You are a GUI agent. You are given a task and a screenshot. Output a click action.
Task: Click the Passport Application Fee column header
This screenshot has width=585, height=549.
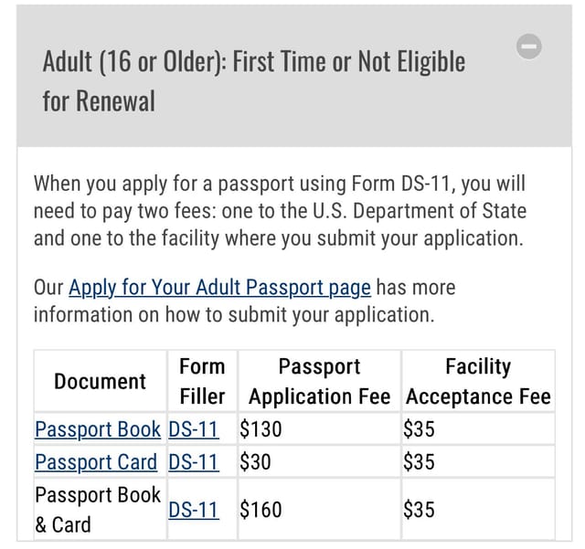click(319, 381)
